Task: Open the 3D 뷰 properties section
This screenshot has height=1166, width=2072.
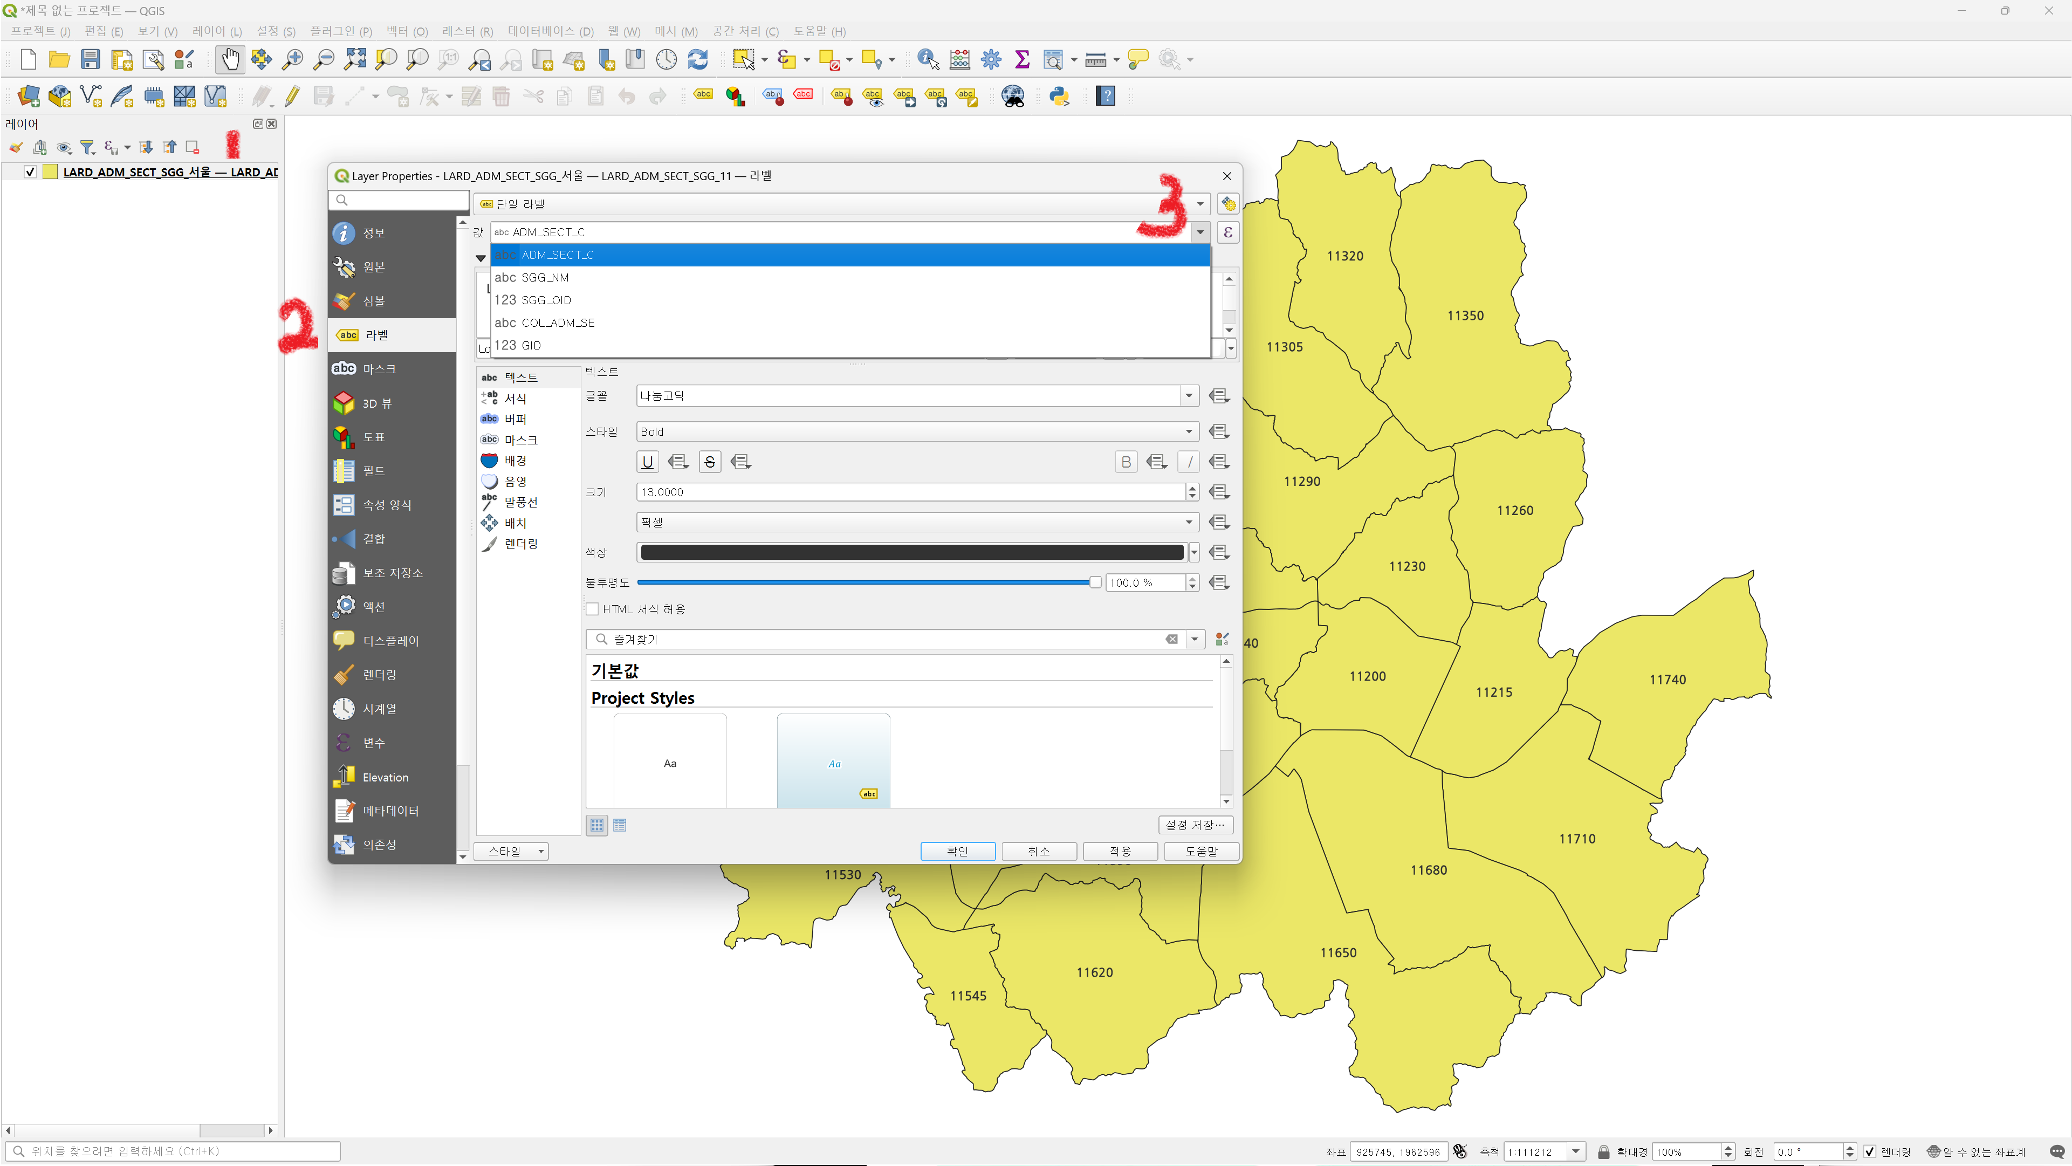Action: click(376, 403)
